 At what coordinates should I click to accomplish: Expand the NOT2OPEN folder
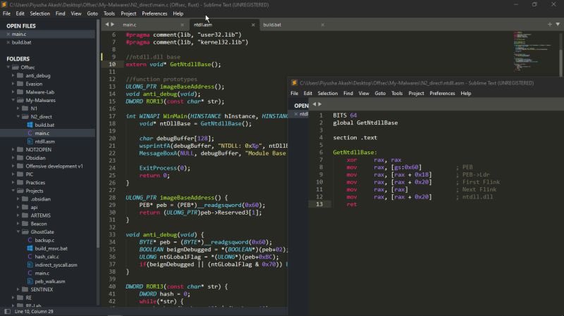13,150
